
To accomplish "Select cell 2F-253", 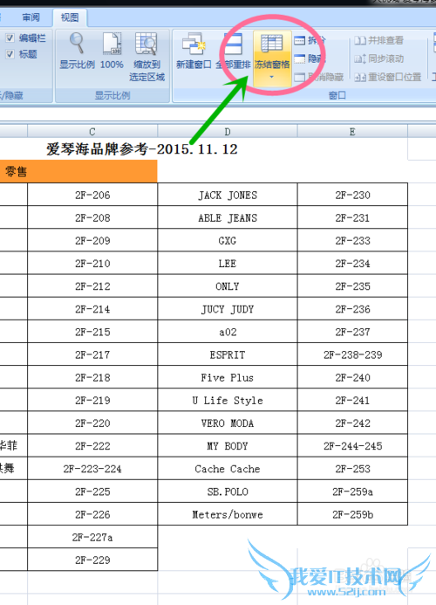I will tap(352, 468).
